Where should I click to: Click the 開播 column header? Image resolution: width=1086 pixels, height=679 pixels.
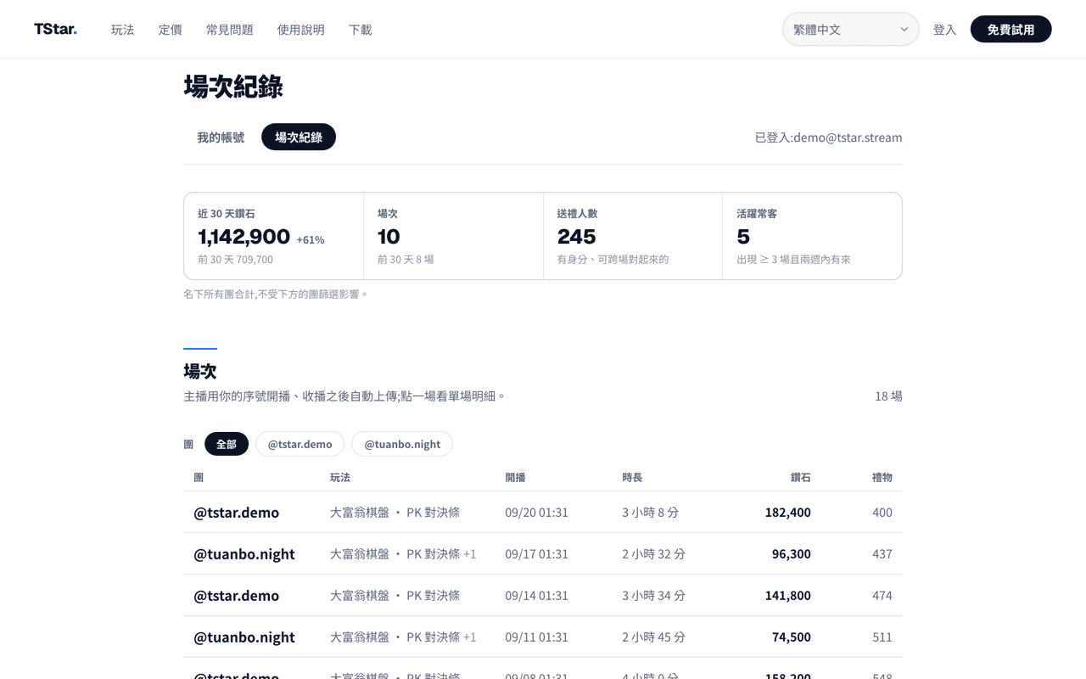coord(515,477)
